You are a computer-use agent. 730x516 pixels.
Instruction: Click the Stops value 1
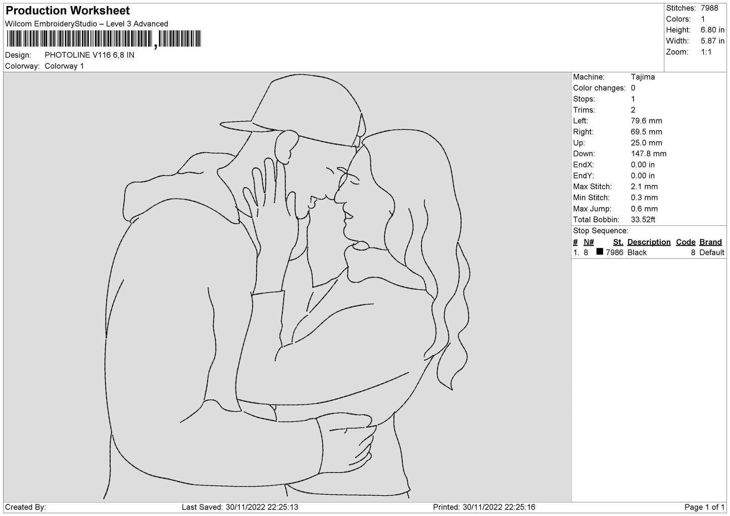click(633, 100)
